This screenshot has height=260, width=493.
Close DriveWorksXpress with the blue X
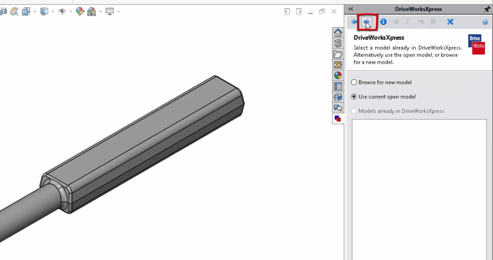point(450,22)
